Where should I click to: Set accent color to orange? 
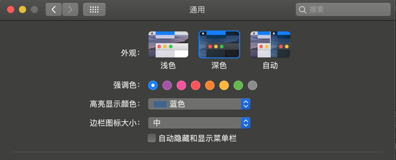(210, 85)
